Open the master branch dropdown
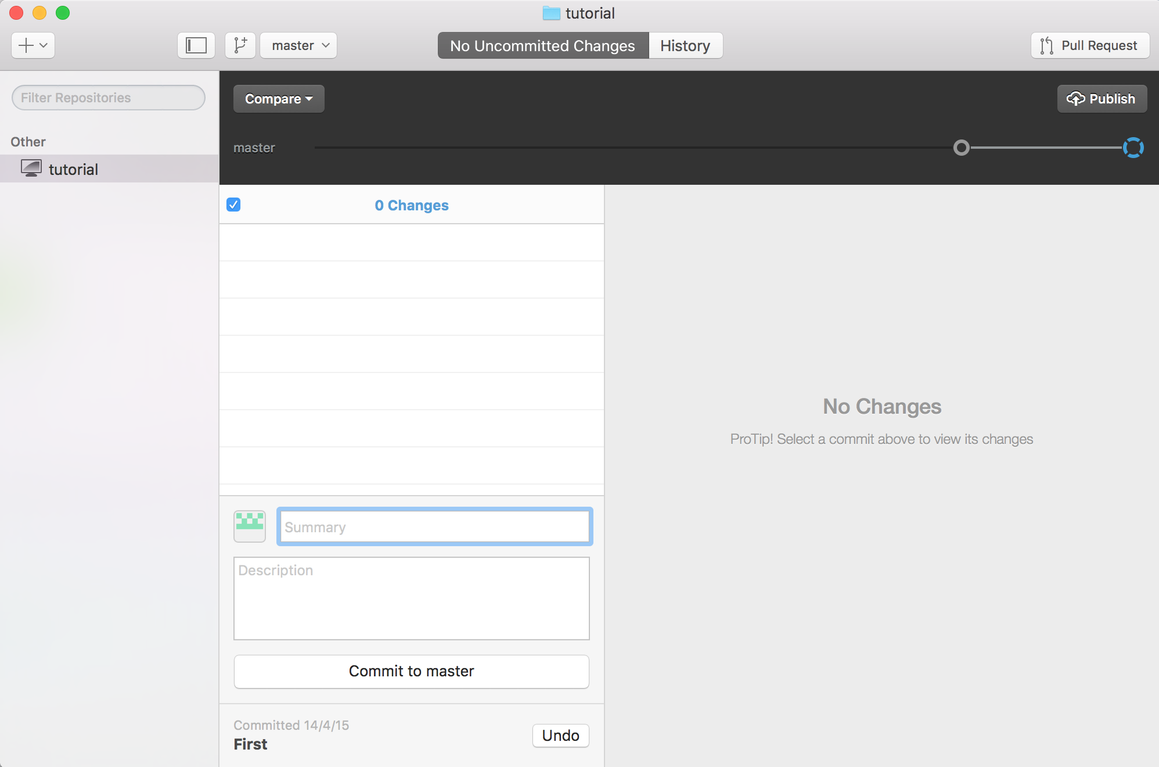 [x=298, y=45]
